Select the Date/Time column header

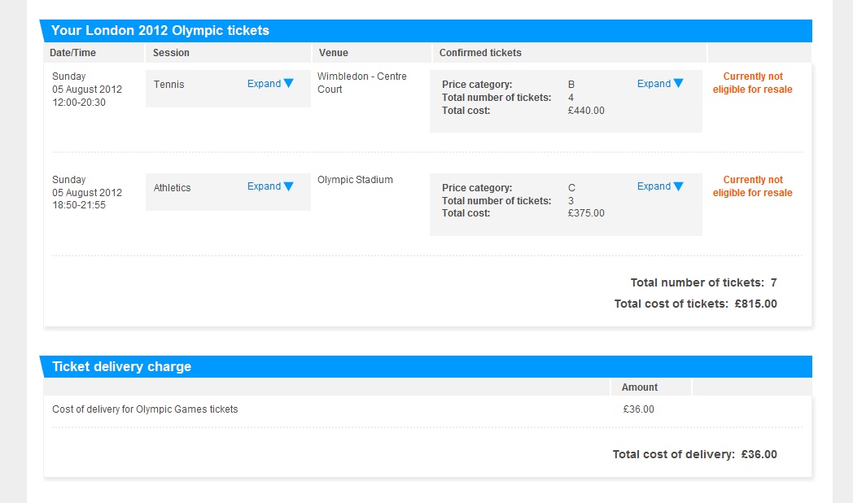pyautogui.click(x=72, y=53)
